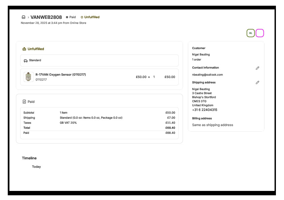Click the Paid status badge in header
The image size is (284, 200).
click(71, 17)
